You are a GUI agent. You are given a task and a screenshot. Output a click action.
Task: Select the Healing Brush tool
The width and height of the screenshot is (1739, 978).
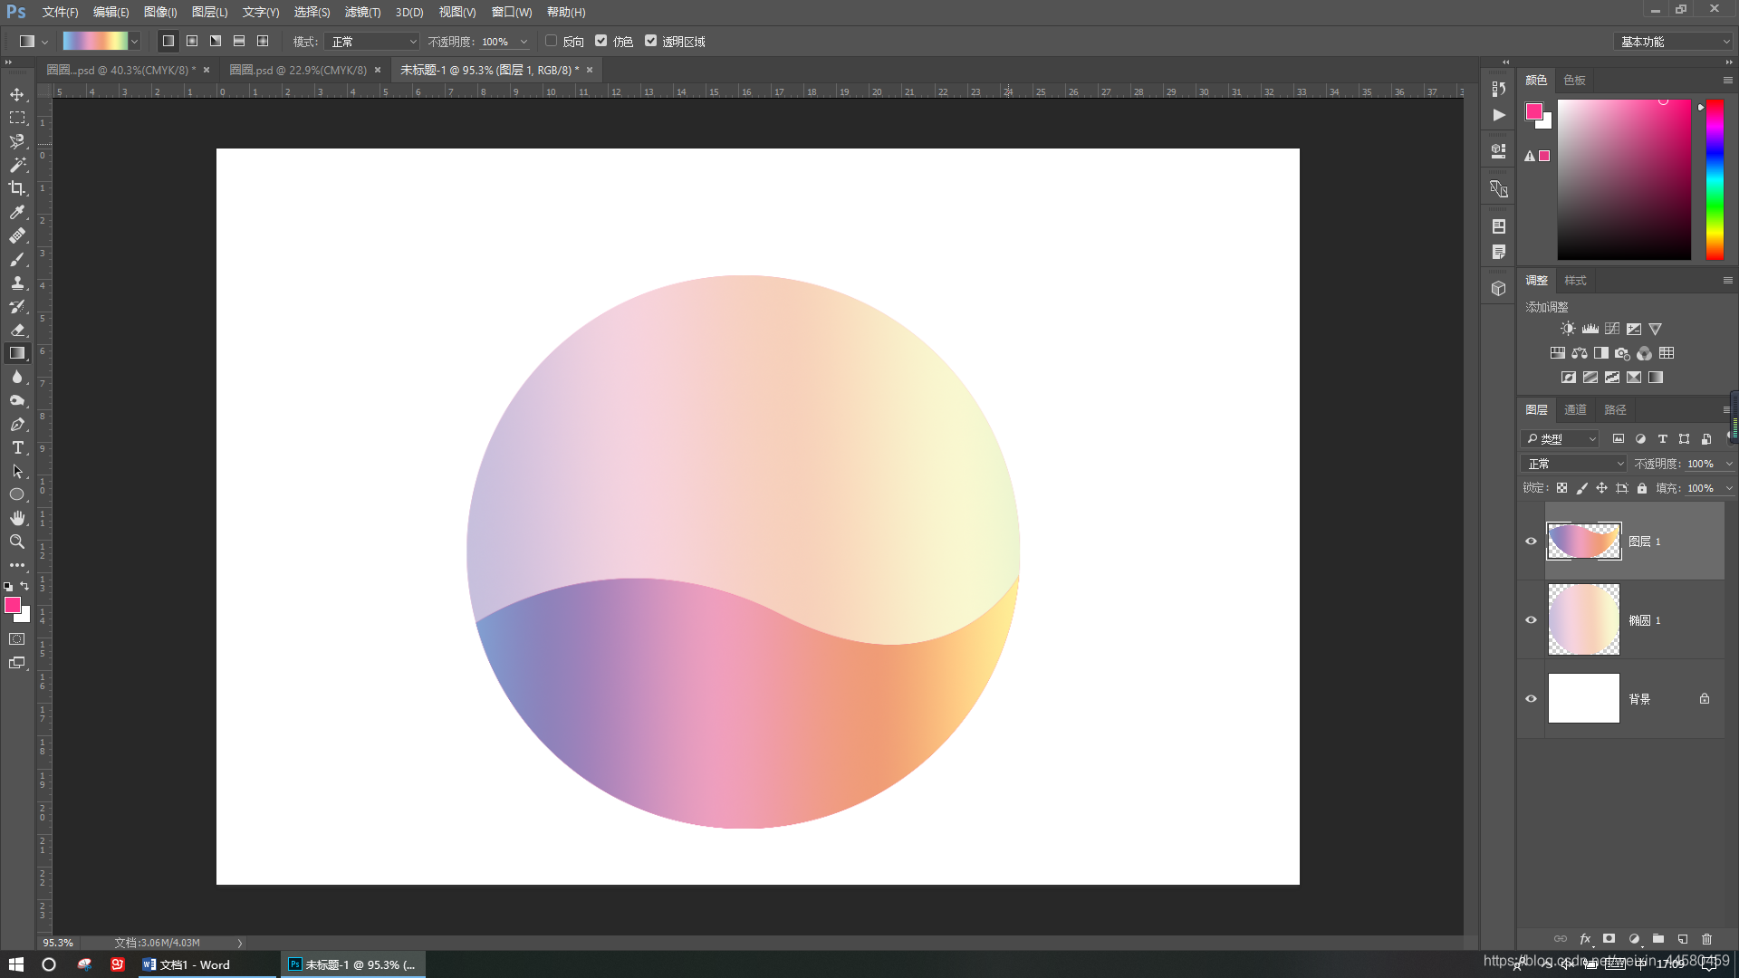click(x=17, y=235)
